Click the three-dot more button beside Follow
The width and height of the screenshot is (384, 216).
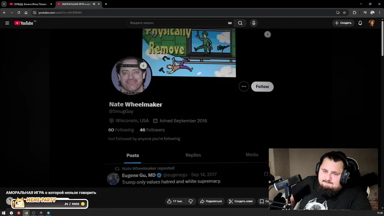pyautogui.click(x=244, y=86)
